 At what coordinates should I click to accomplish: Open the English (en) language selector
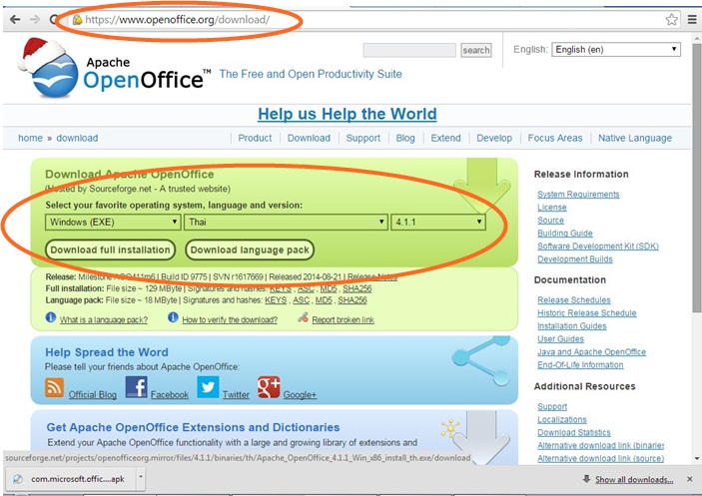tap(616, 49)
